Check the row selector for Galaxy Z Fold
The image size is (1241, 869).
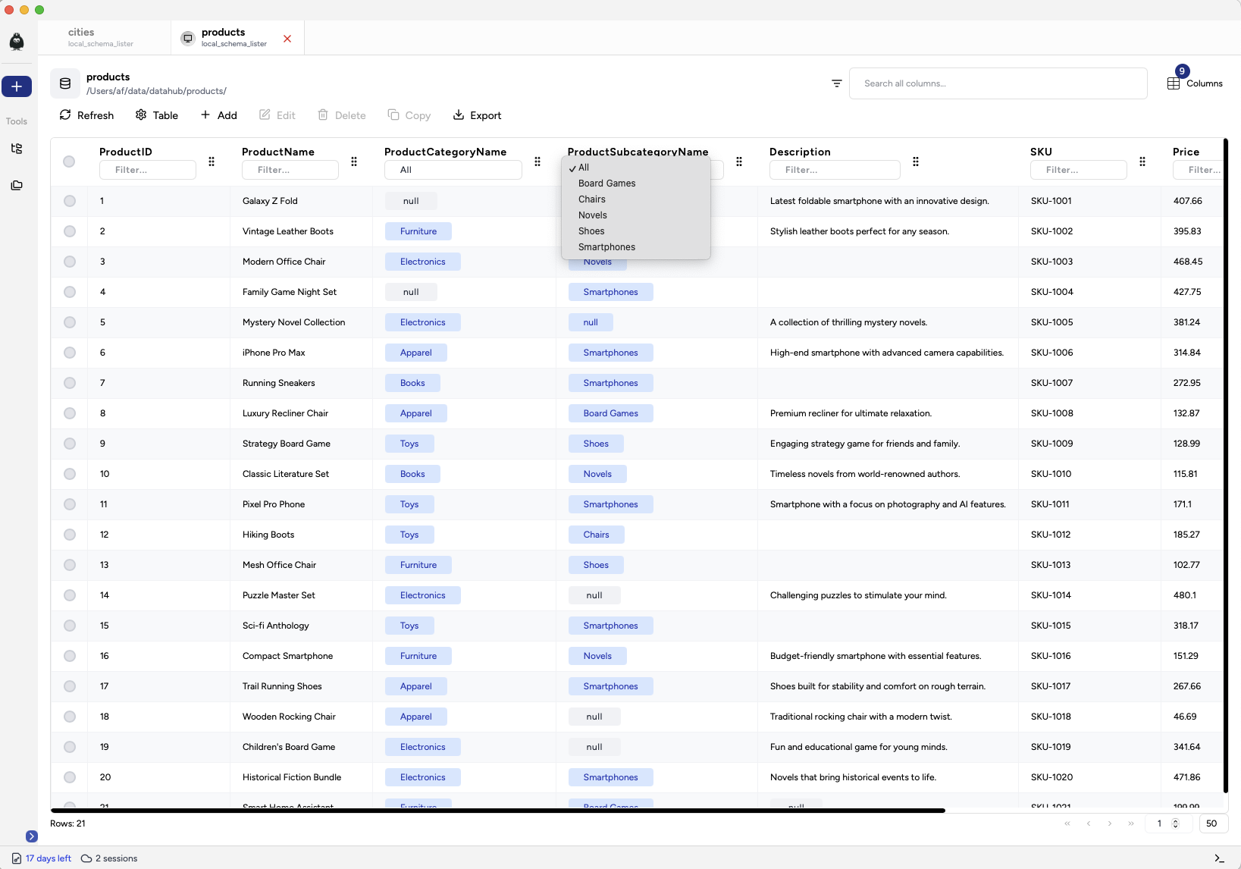point(70,201)
